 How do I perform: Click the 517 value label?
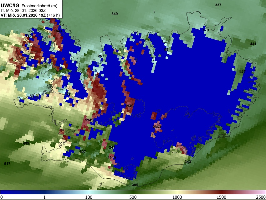point(7,164)
